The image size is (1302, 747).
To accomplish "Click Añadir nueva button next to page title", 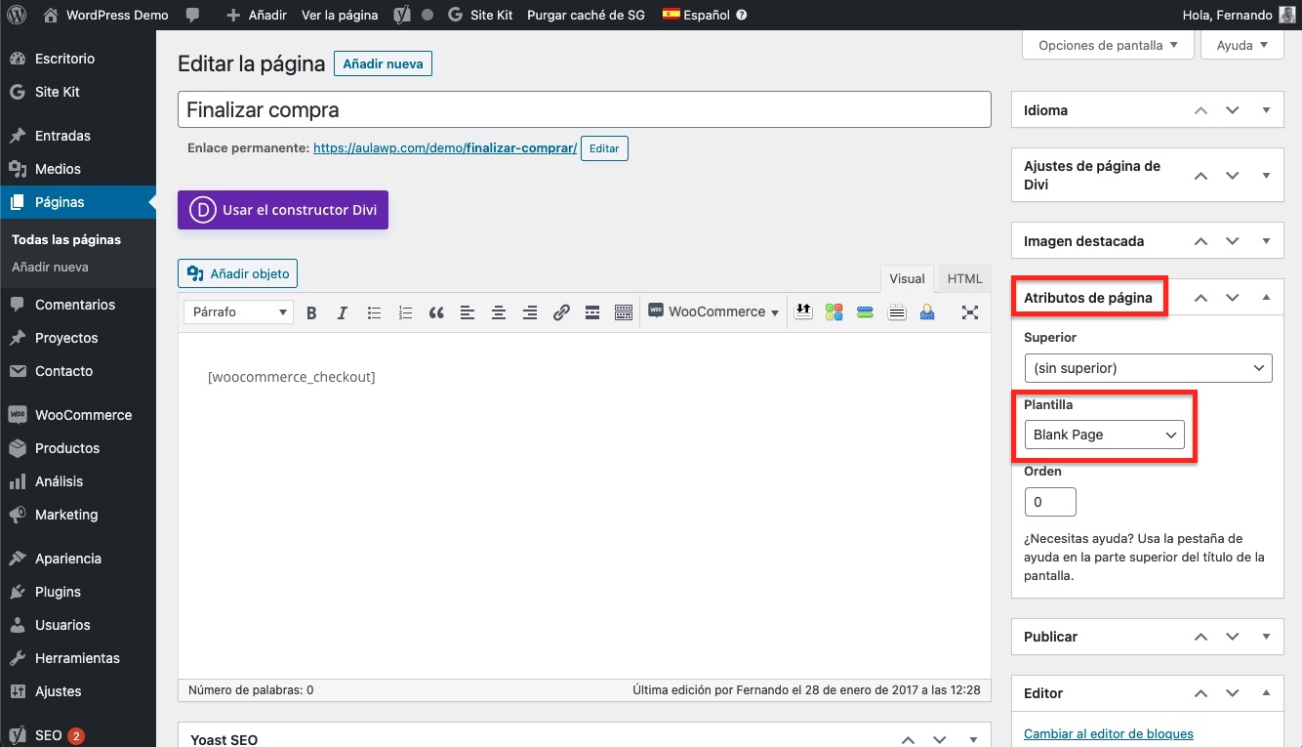I will (383, 64).
